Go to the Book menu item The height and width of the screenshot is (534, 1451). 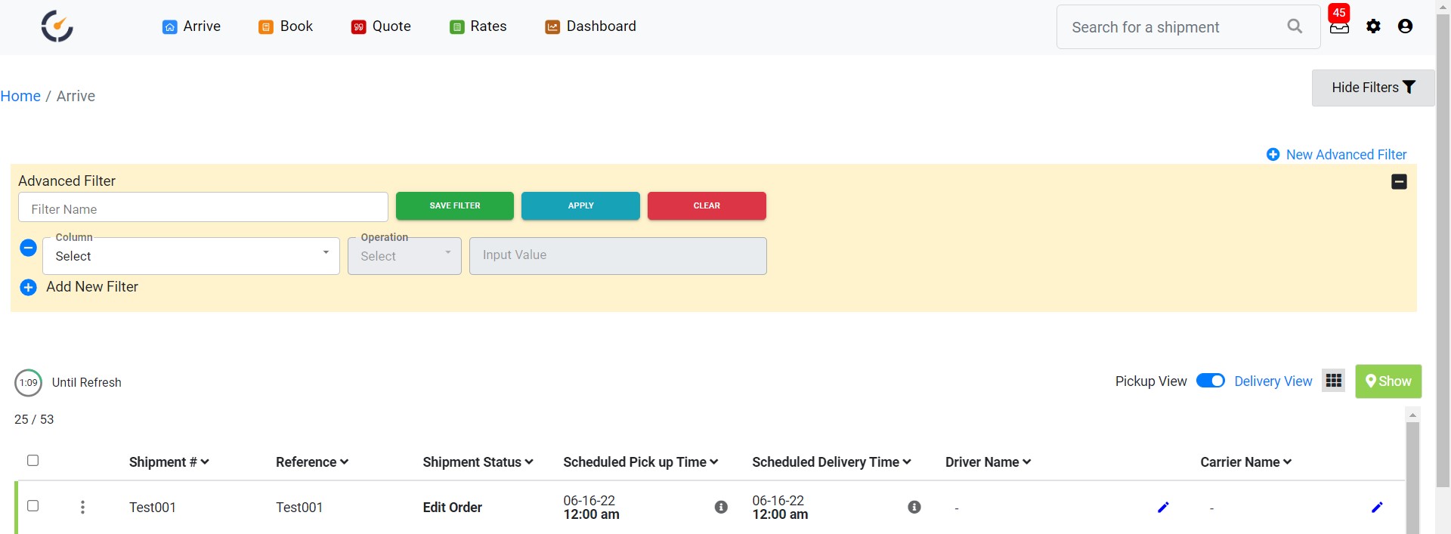[286, 26]
